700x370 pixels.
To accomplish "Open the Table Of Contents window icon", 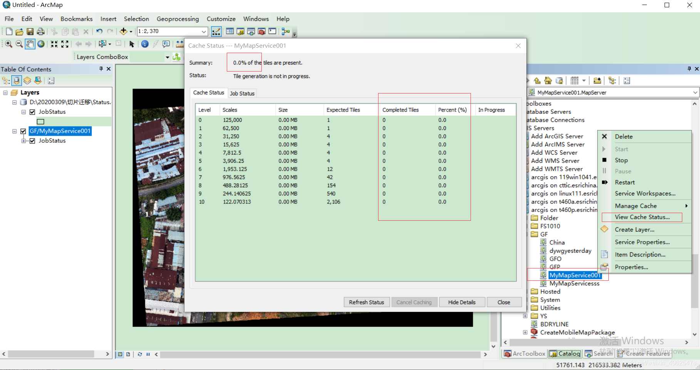I will [230, 32].
